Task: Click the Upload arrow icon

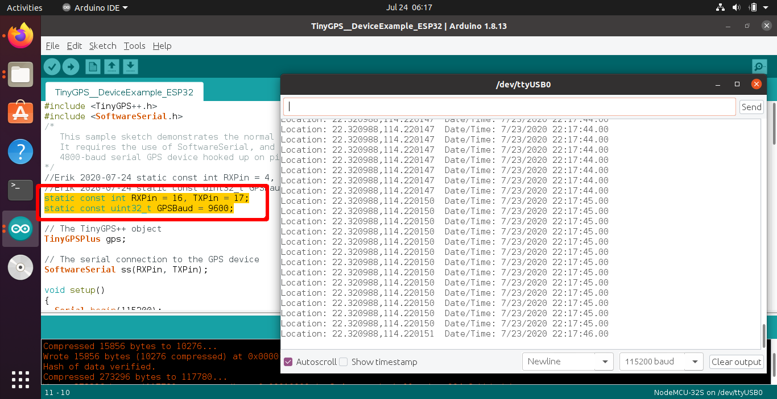Action: pos(71,66)
